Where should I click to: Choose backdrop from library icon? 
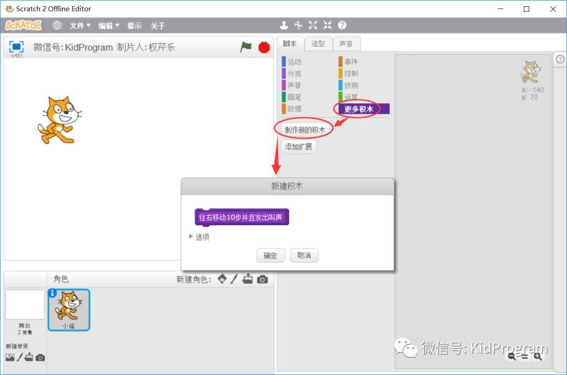click(x=10, y=357)
